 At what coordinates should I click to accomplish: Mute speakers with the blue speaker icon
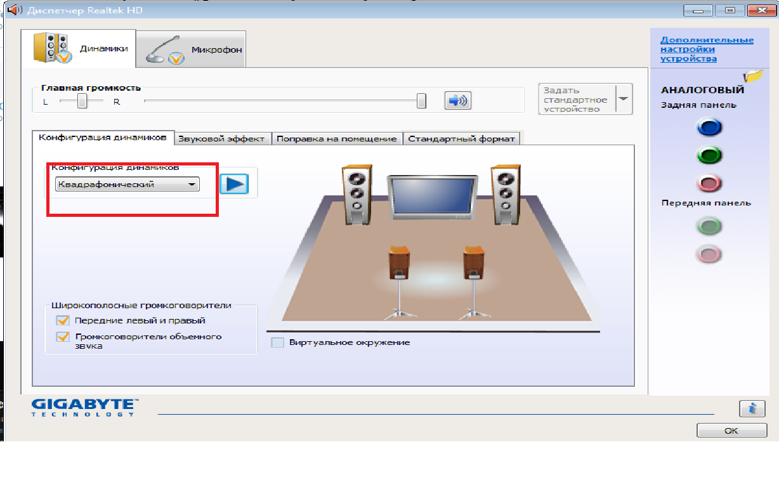click(457, 100)
